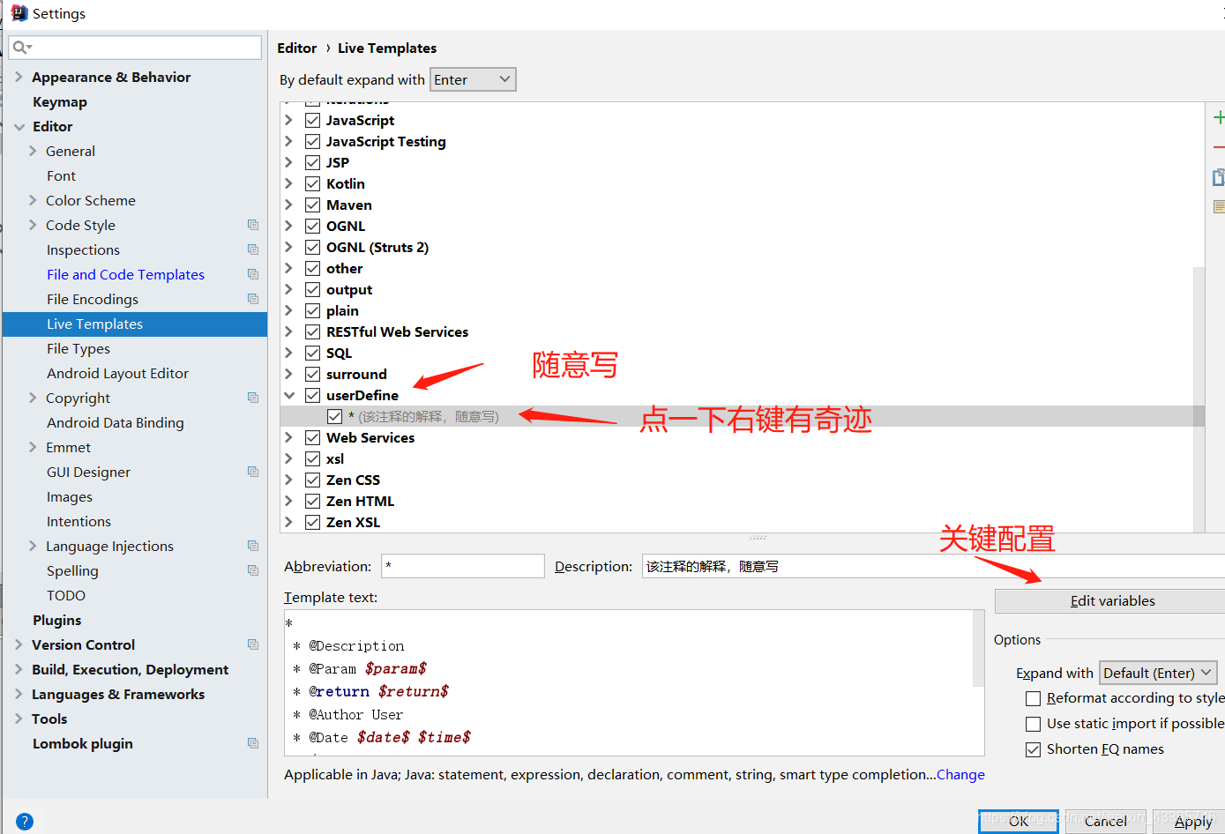Expand the Code Style settings node
Screen dimensions: 1225x834
(x=33, y=225)
